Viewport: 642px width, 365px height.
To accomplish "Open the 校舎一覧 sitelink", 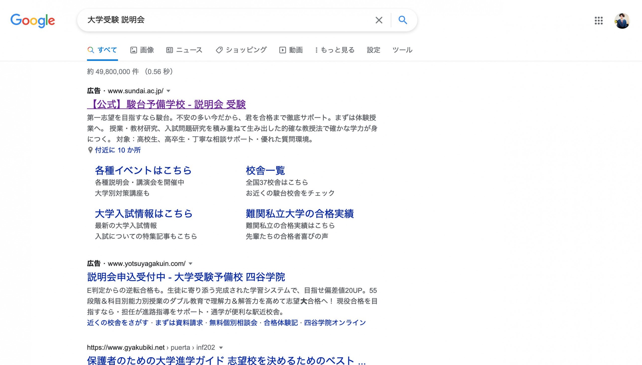I will [265, 170].
